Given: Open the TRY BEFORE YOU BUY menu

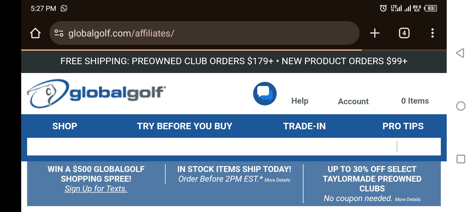Looking at the screenshot, I should (x=184, y=126).
